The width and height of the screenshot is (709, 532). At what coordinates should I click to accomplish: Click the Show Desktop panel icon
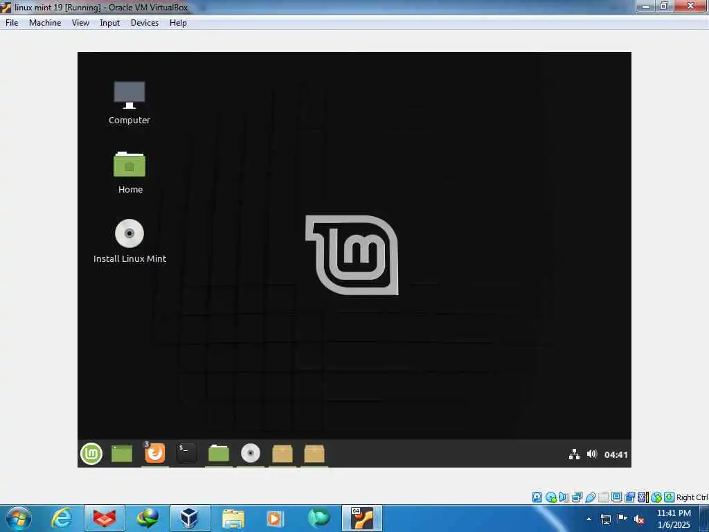[122, 453]
